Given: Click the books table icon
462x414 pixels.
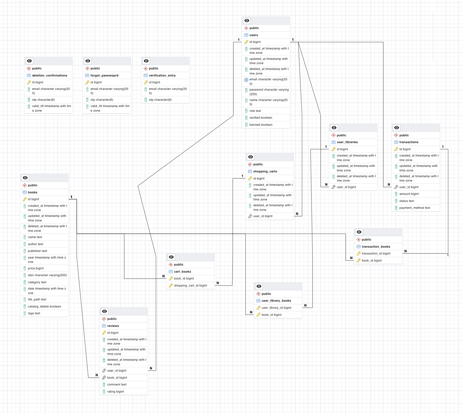Looking at the screenshot, I should click(x=25, y=192).
